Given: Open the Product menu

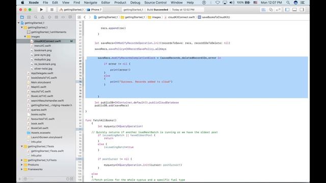Looking at the screenshot, I should click(x=120, y=3).
